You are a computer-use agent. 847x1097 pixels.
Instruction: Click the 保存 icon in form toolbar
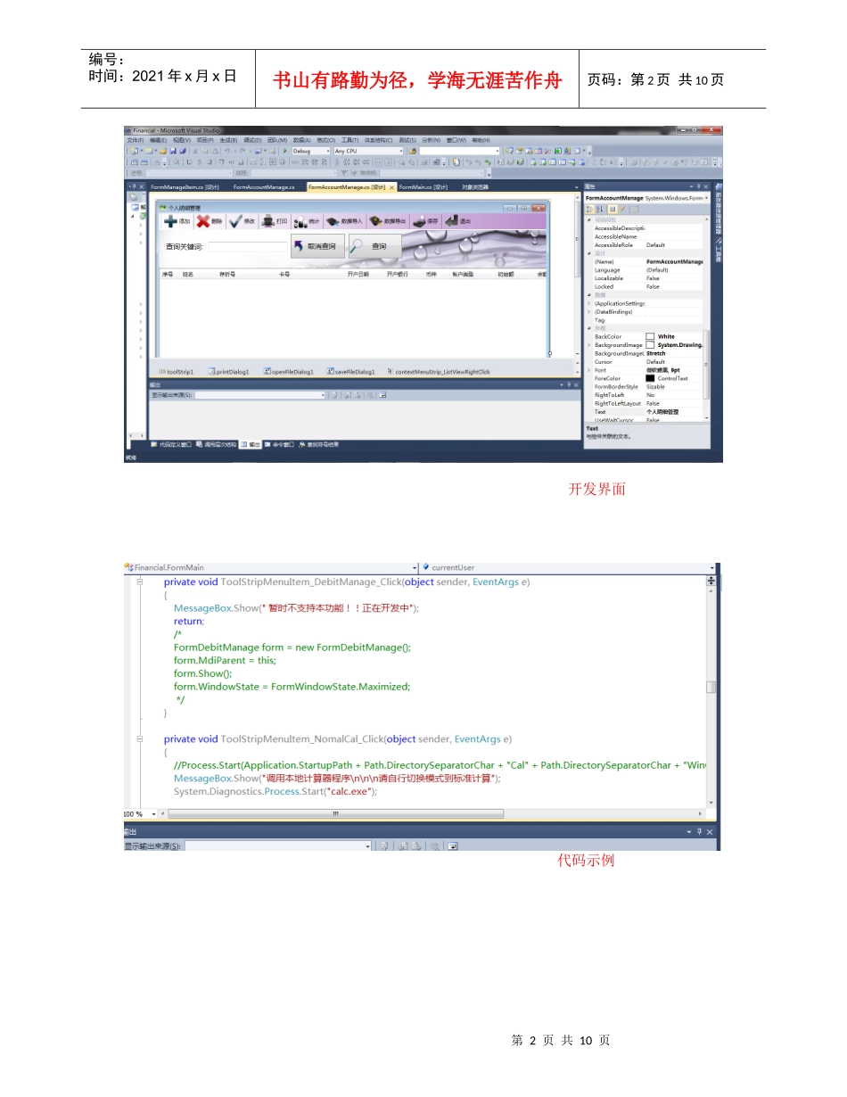[x=419, y=220]
